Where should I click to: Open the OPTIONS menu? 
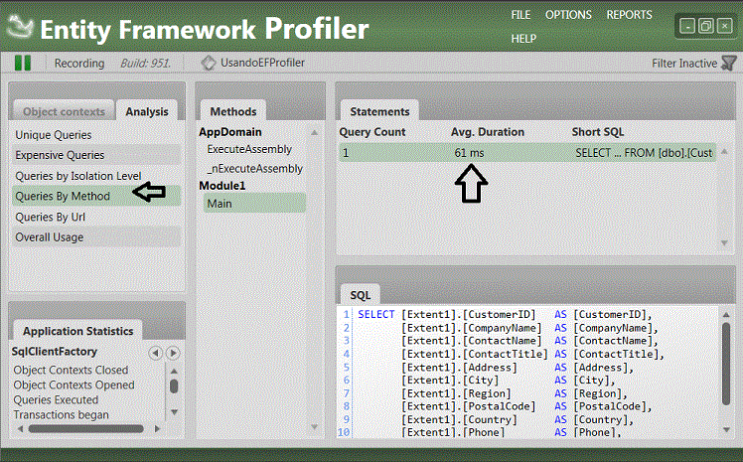(x=568, y=15)
